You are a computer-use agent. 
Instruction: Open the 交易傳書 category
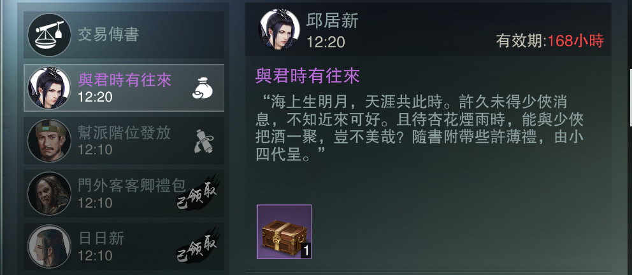click(124, 34)
